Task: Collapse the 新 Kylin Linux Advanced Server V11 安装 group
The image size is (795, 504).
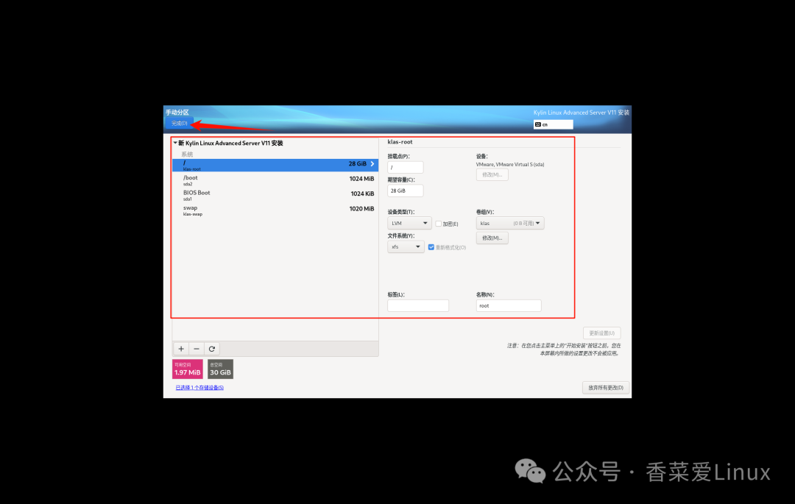Action: pos(175,143)
